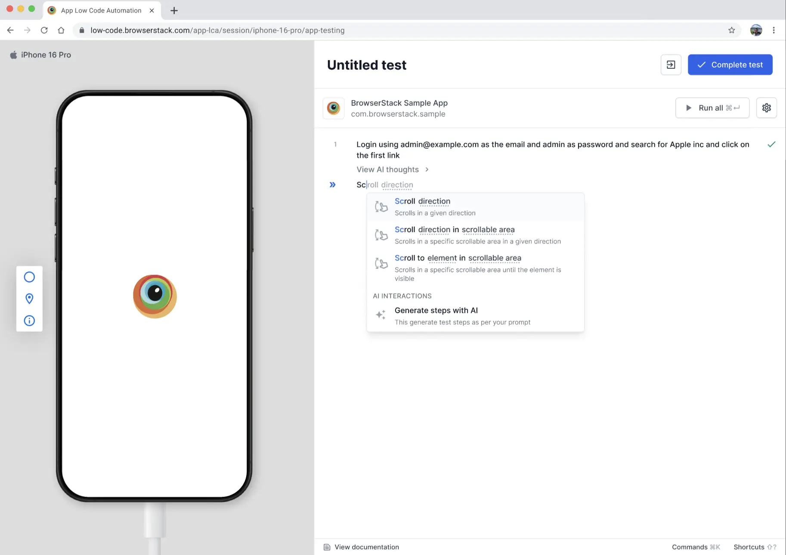Viewport: 786px width, 555px height.
Task: Click the Generate steps with AI sparkle icon
Action: [x=381, y=314]
